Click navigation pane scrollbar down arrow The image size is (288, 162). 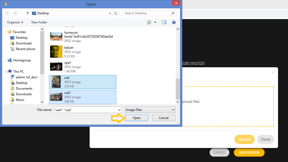point(42,102)
